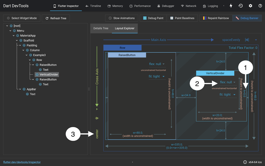Click the Refresh Tree button
Viewport: 265px width, 166px height.
(x=56, y=18)
